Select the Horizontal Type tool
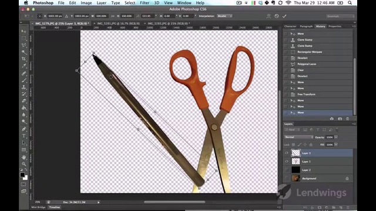 pyautogui.click(x=23, y=136)
